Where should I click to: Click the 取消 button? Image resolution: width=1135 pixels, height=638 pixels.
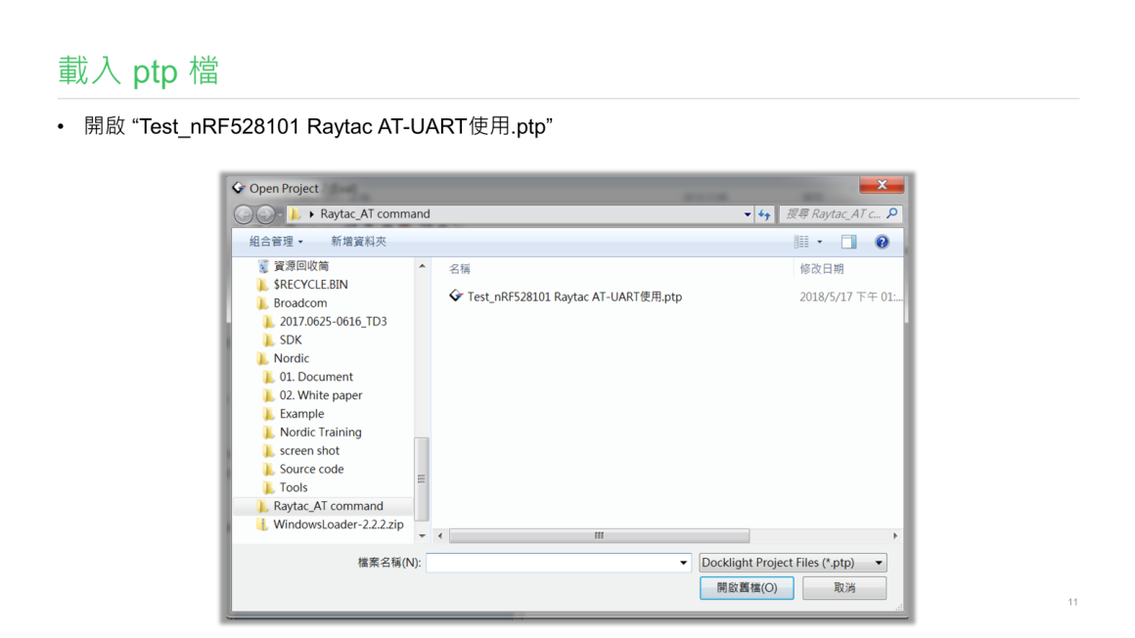844,588
